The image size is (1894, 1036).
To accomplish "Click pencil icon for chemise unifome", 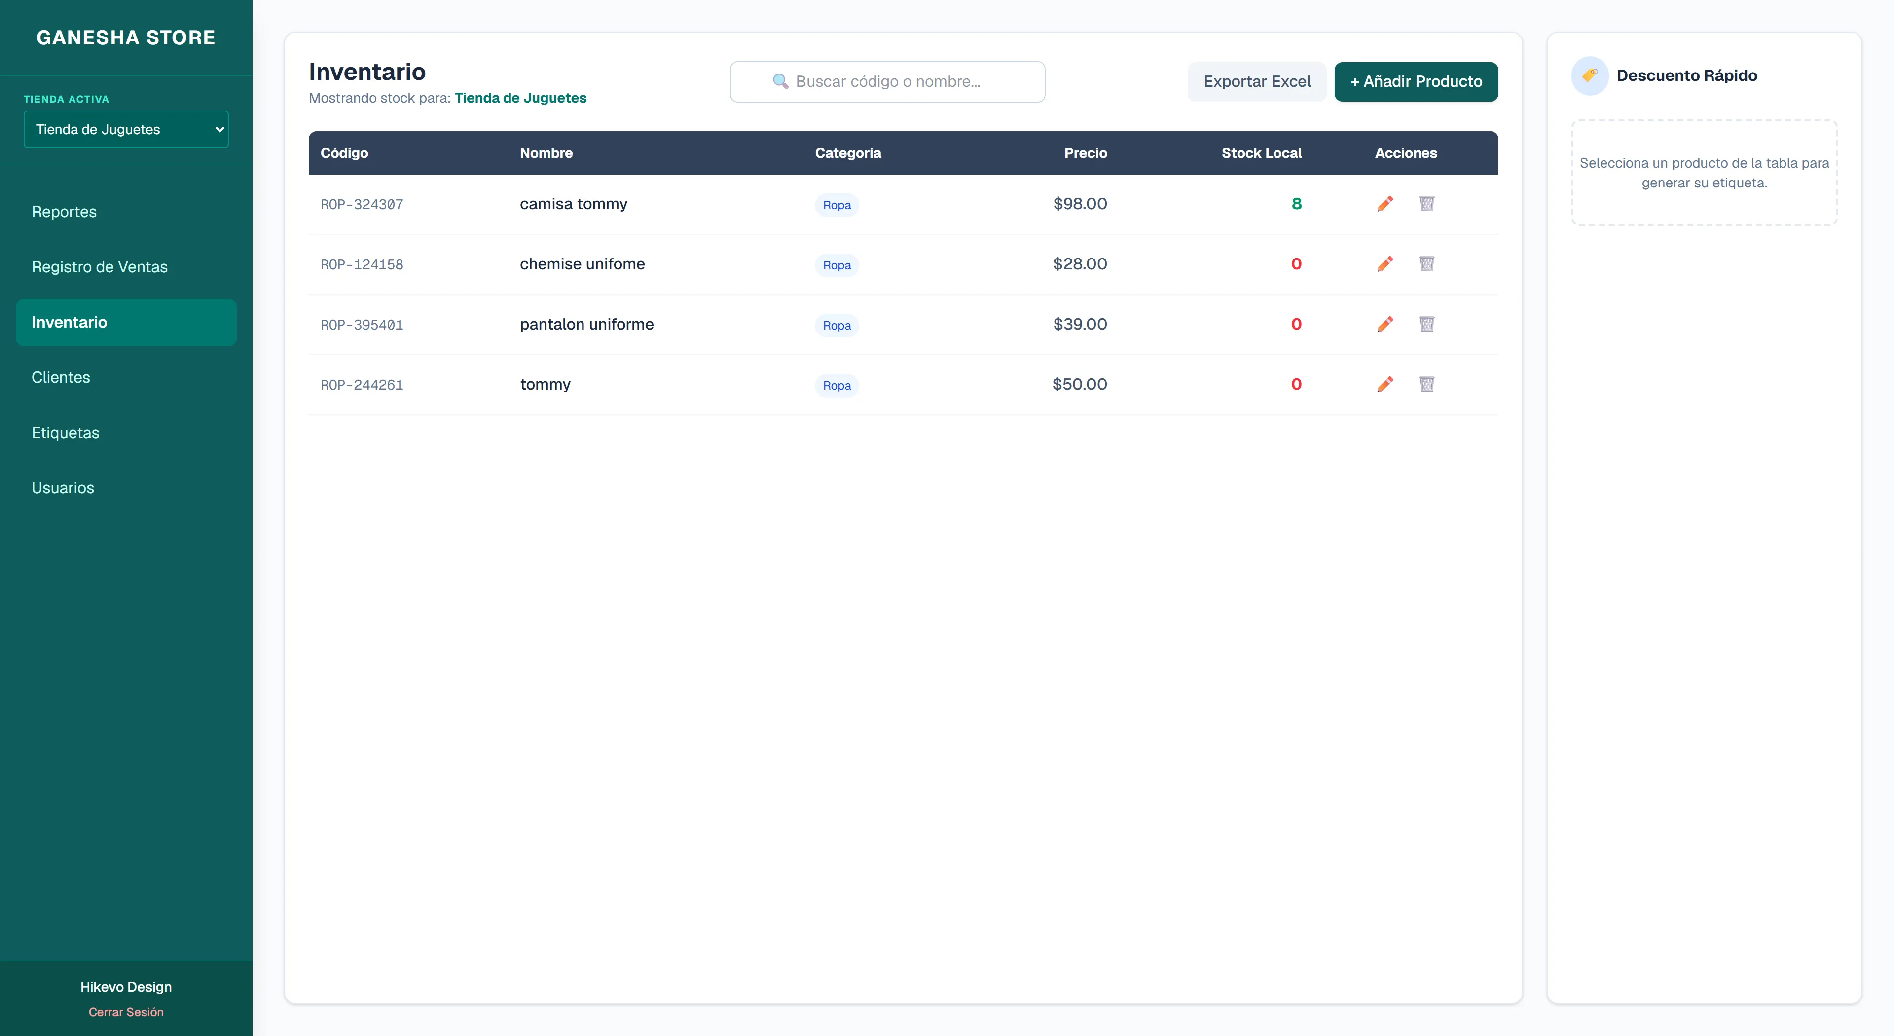I will coord(1385,264).
